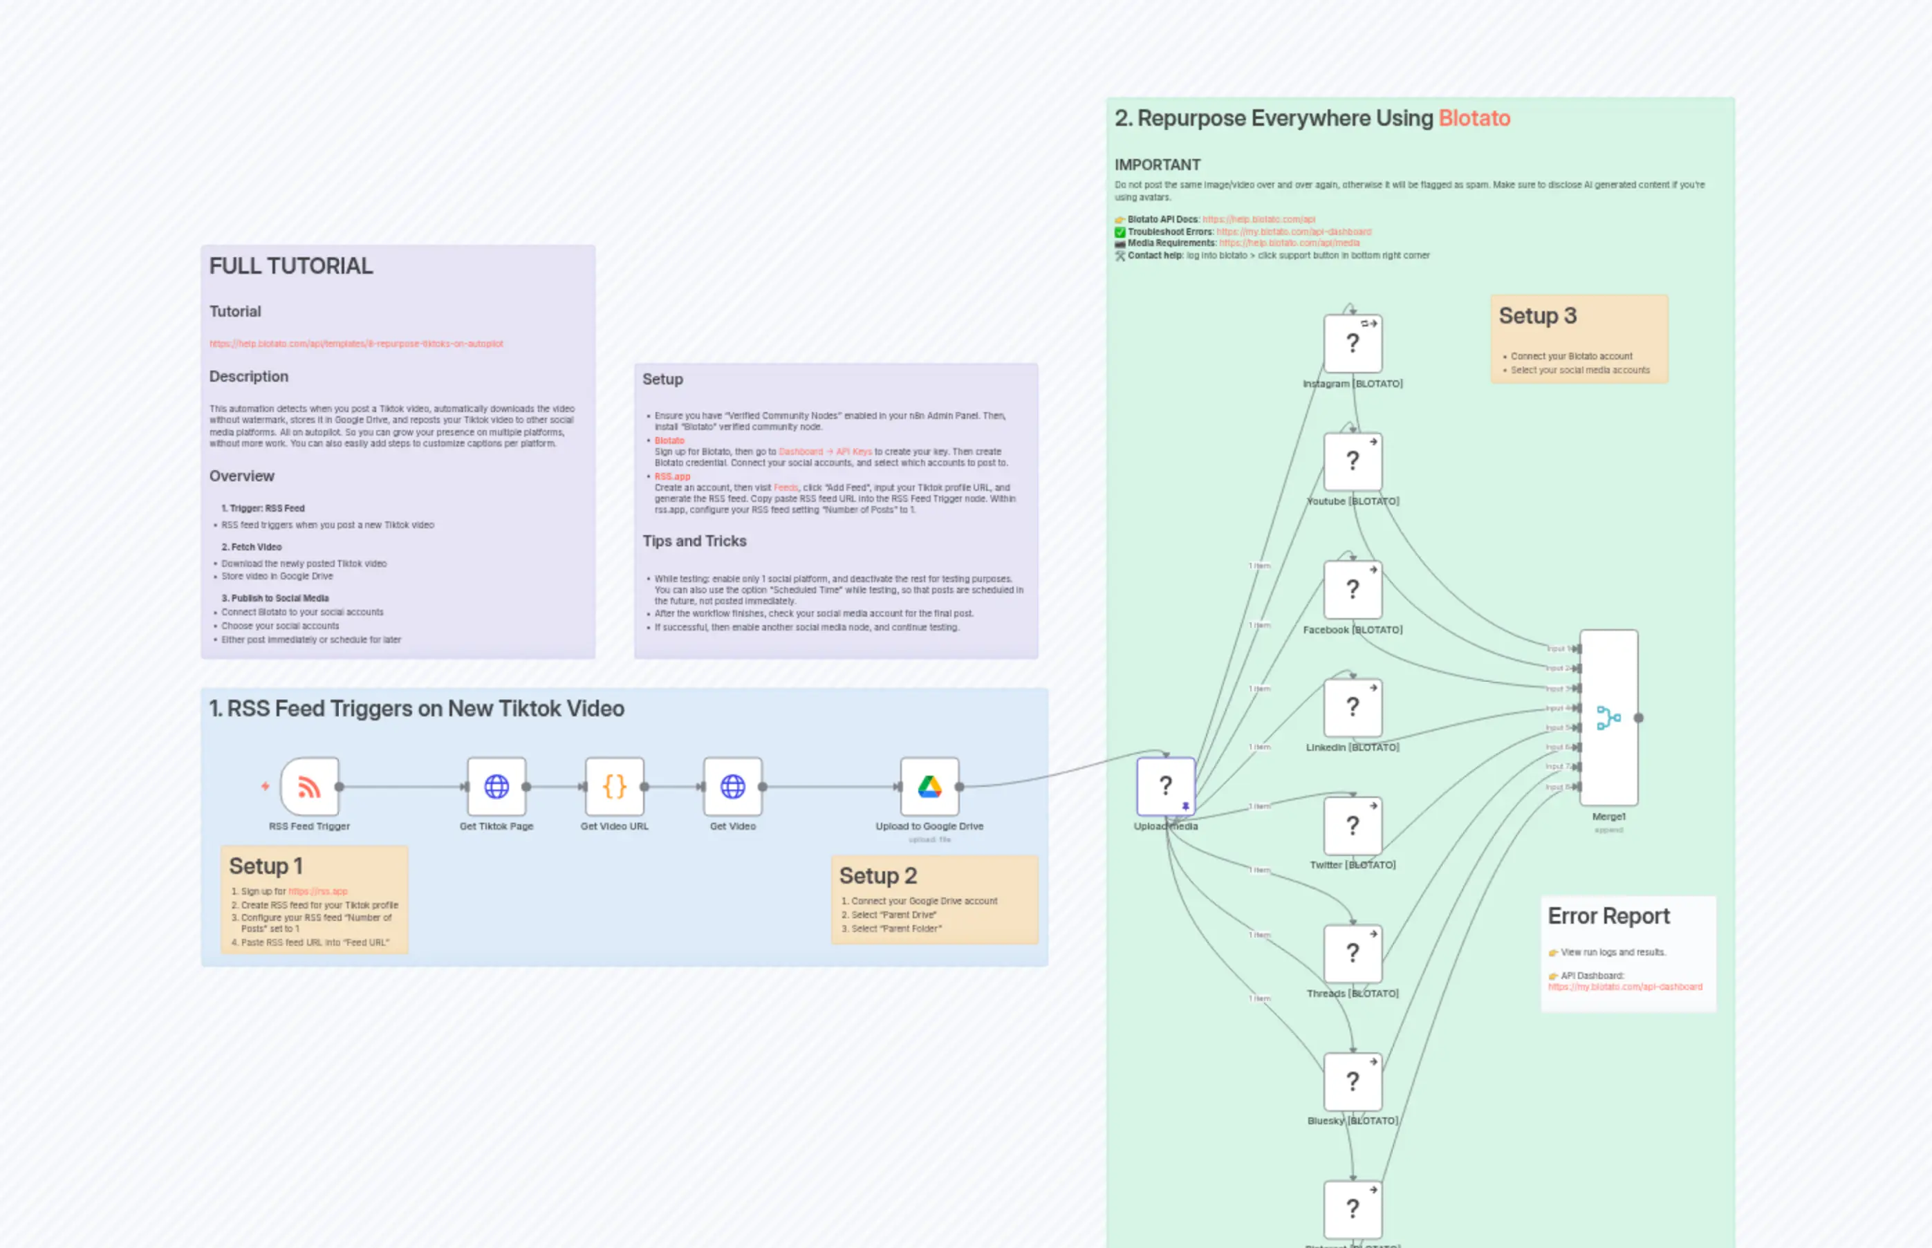Screen dimensions: 1932x1248
Task: Select the Youtube [BLOTATO] node
Action: [x=1353, y=461]
